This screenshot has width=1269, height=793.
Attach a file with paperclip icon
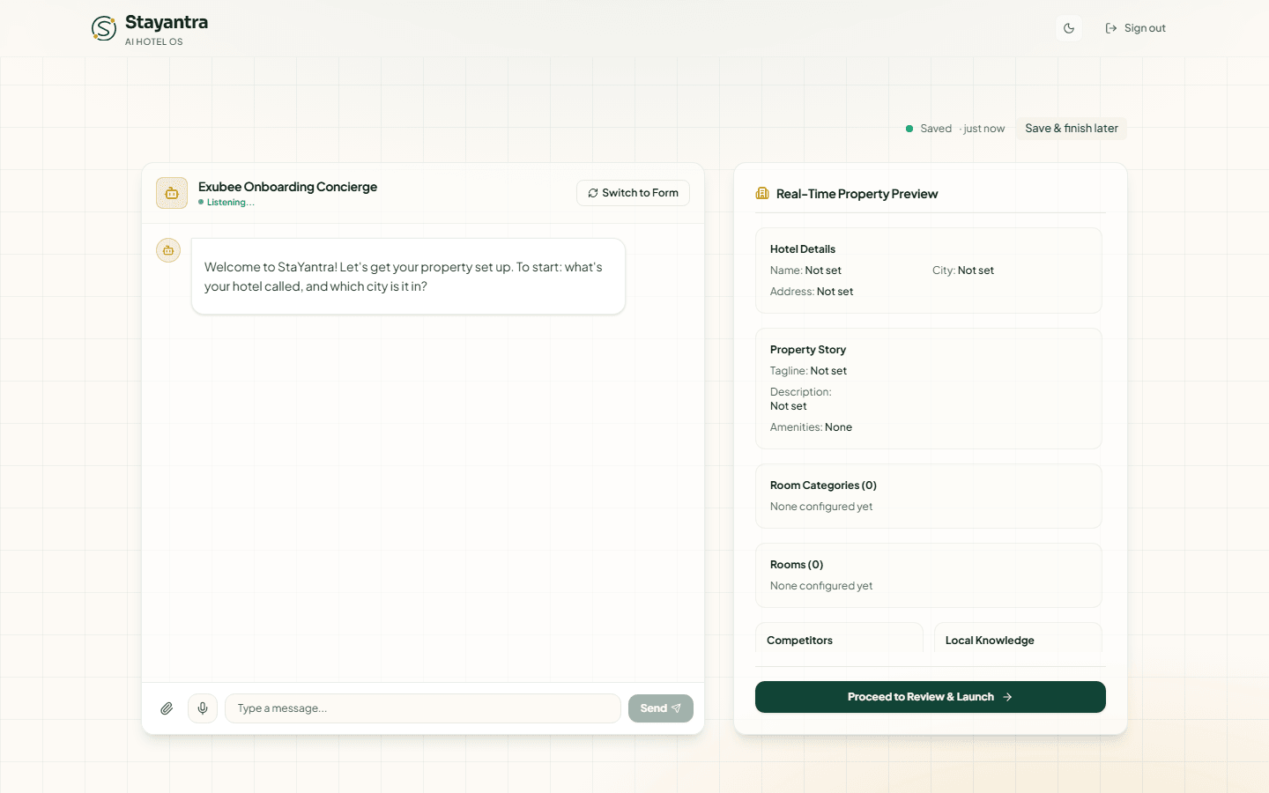coord(167,708)
